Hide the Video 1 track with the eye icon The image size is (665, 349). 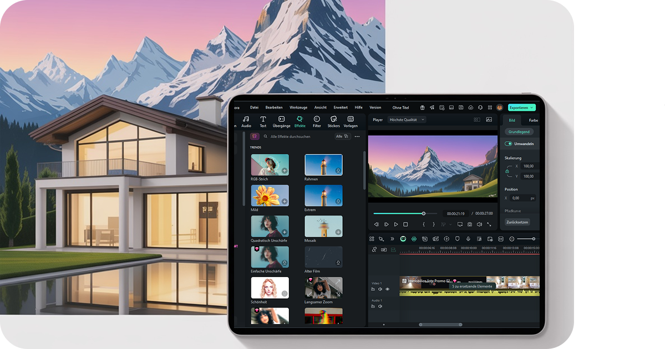[388, 289]
